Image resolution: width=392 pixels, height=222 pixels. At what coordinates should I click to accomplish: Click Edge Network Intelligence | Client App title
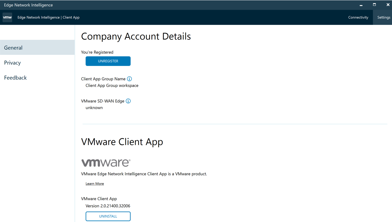point(48,18)
